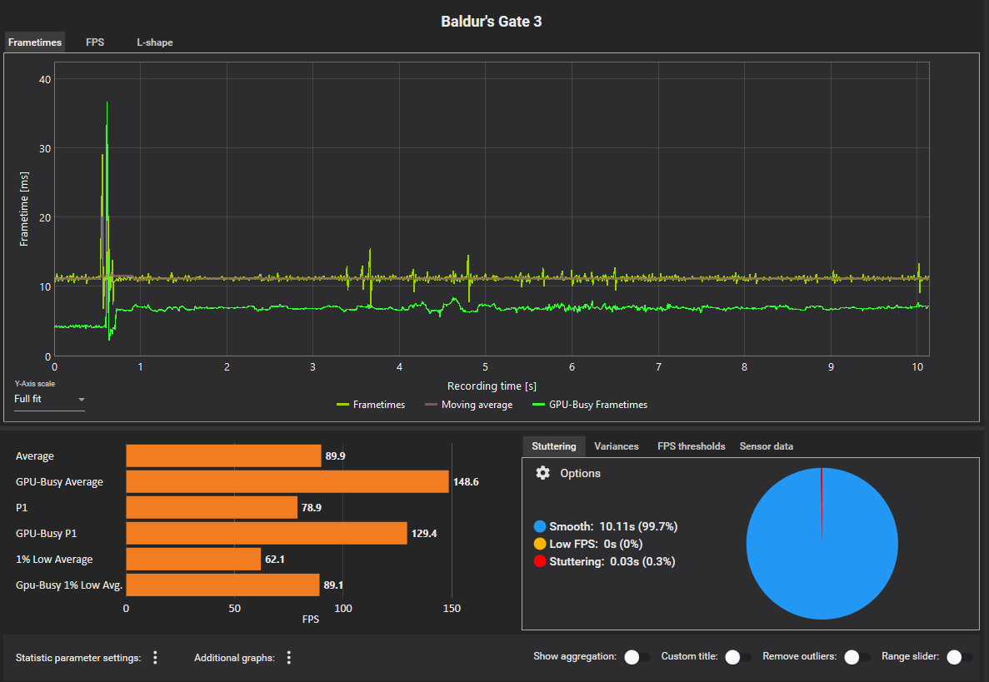Open the Sensor data tab

click(767, 446)
